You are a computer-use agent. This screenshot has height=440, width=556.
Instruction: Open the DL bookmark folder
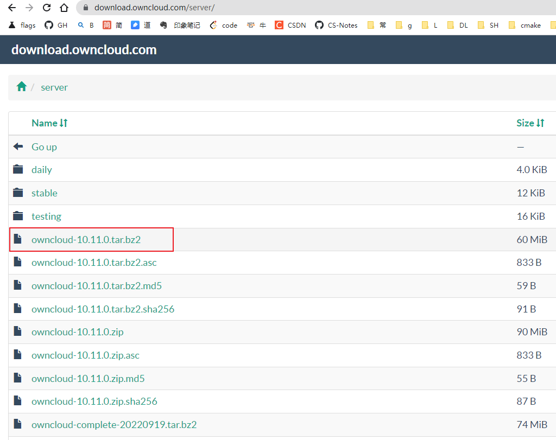(457, 25)
